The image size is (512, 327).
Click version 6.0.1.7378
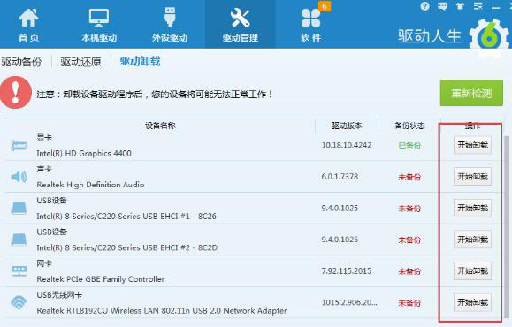(340, 177)
